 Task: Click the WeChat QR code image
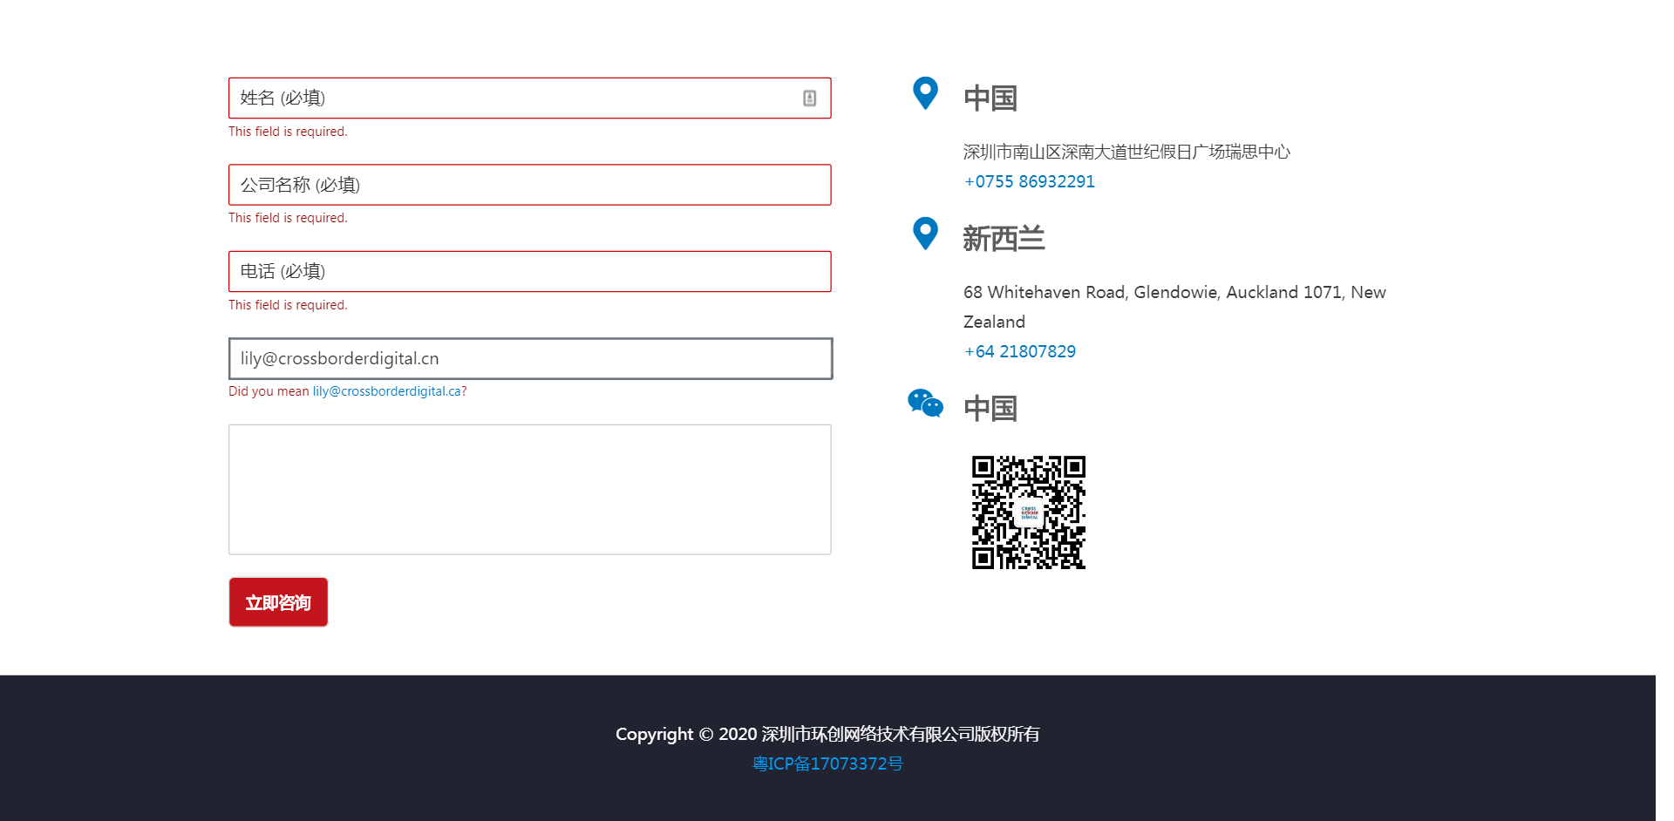point(1029,512)
